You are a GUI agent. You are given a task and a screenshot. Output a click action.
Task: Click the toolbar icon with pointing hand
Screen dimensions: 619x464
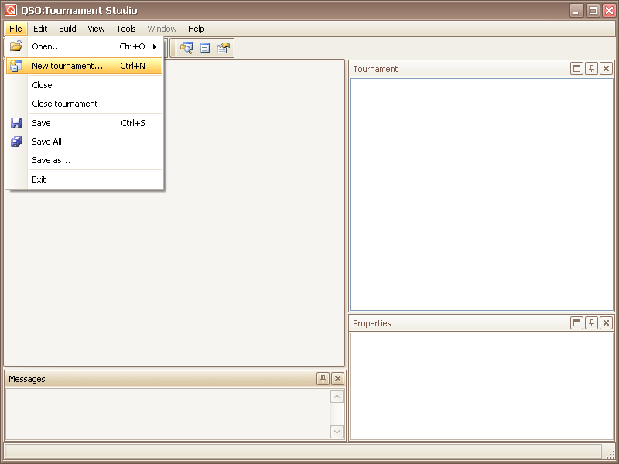224,48
